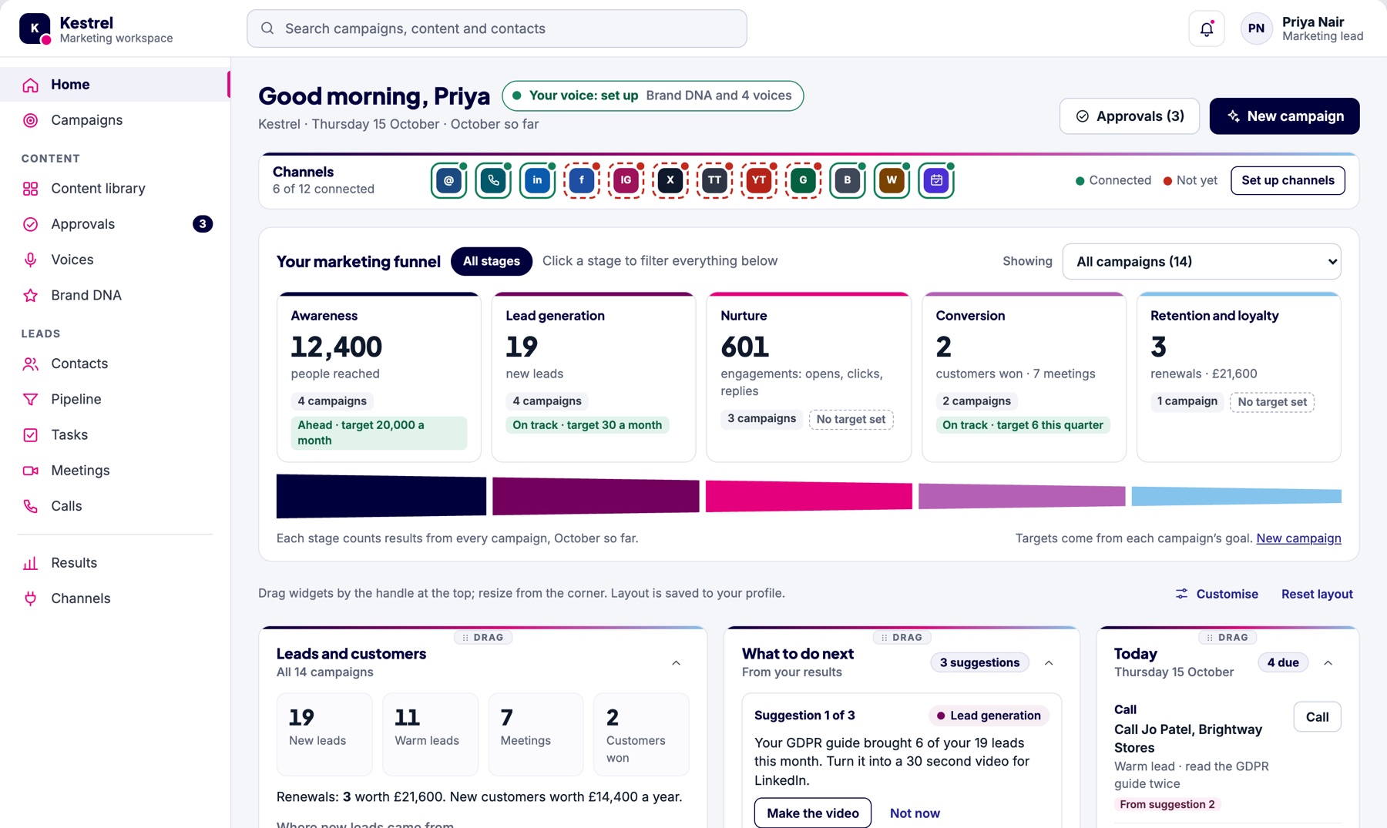
Task: Connect the Instagram (IG) channel icon
Action: coord(626,180)
